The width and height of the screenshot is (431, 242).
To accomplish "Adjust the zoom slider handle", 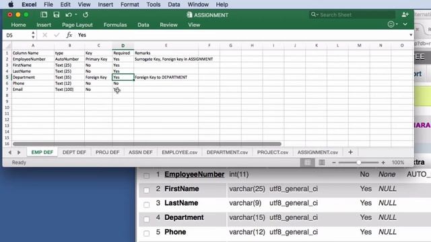I will pos(358,163).
